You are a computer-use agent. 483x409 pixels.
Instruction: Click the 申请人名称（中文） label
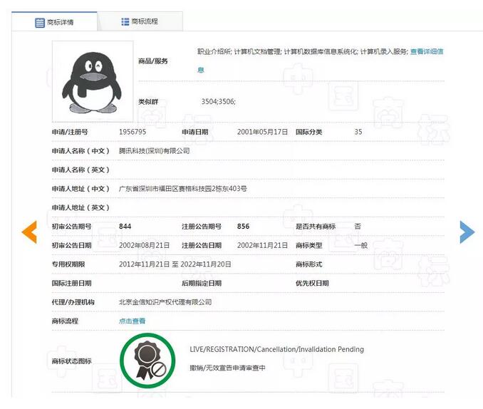[x=80, y=151]
